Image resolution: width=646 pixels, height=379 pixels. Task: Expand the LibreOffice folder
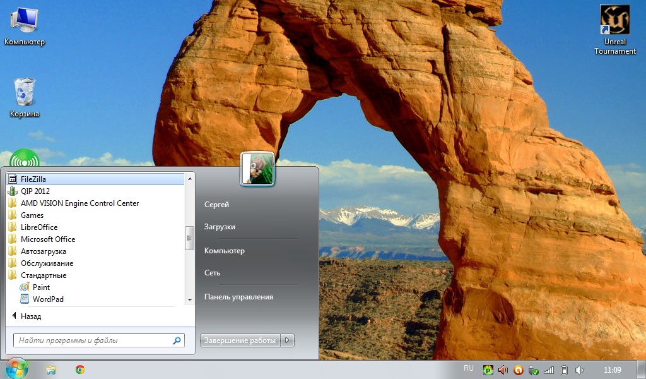click(x=95, y=227)
